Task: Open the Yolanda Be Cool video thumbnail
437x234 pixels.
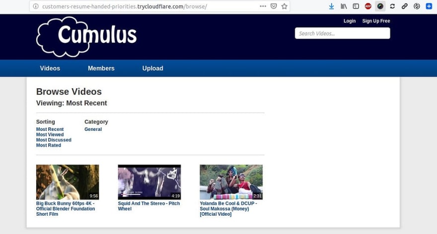Action: (231, 182)
